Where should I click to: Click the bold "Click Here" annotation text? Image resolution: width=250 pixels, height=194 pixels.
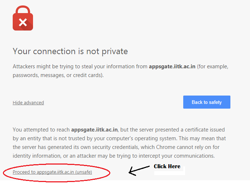coord(167,166)
